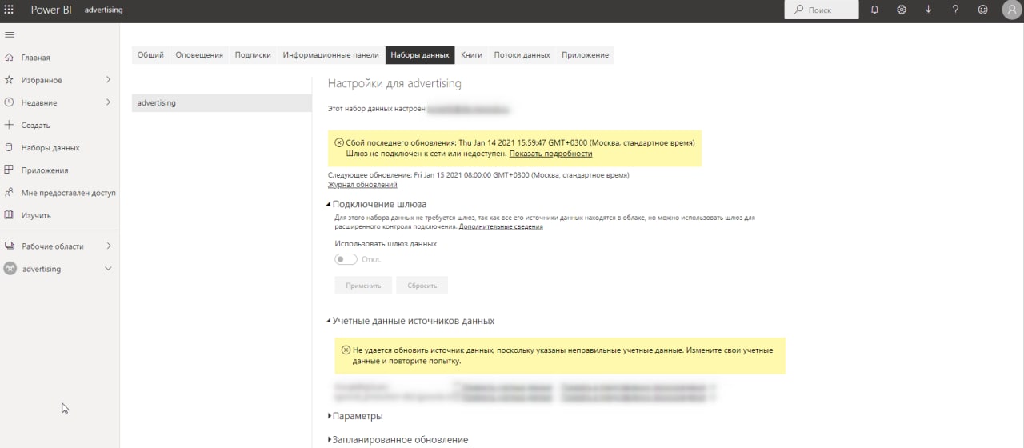Select the advertising dataset in list
This screenshot has height=448, width=1024.
(222, 103)
